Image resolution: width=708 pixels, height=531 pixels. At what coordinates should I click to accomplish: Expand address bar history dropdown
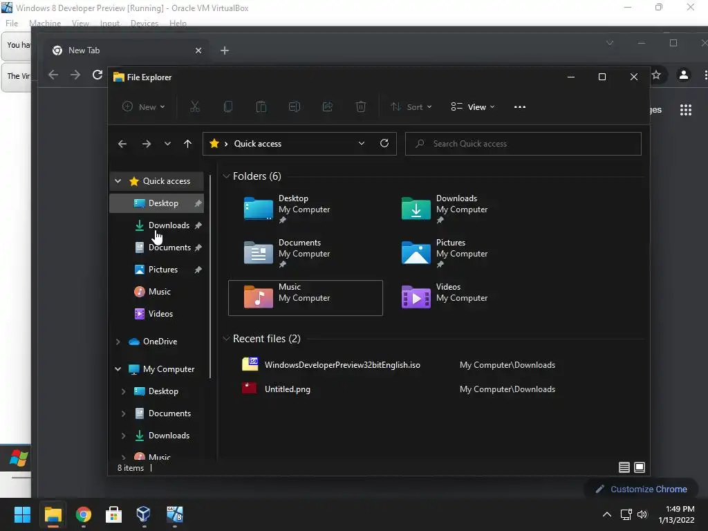361,143
